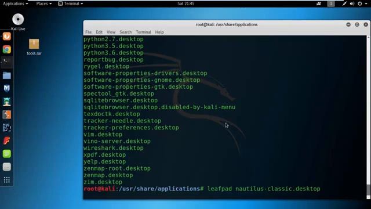Open the Terminal menu in window menubar
The height and width of the screenshot is (209, 371).
coord(143,32)
